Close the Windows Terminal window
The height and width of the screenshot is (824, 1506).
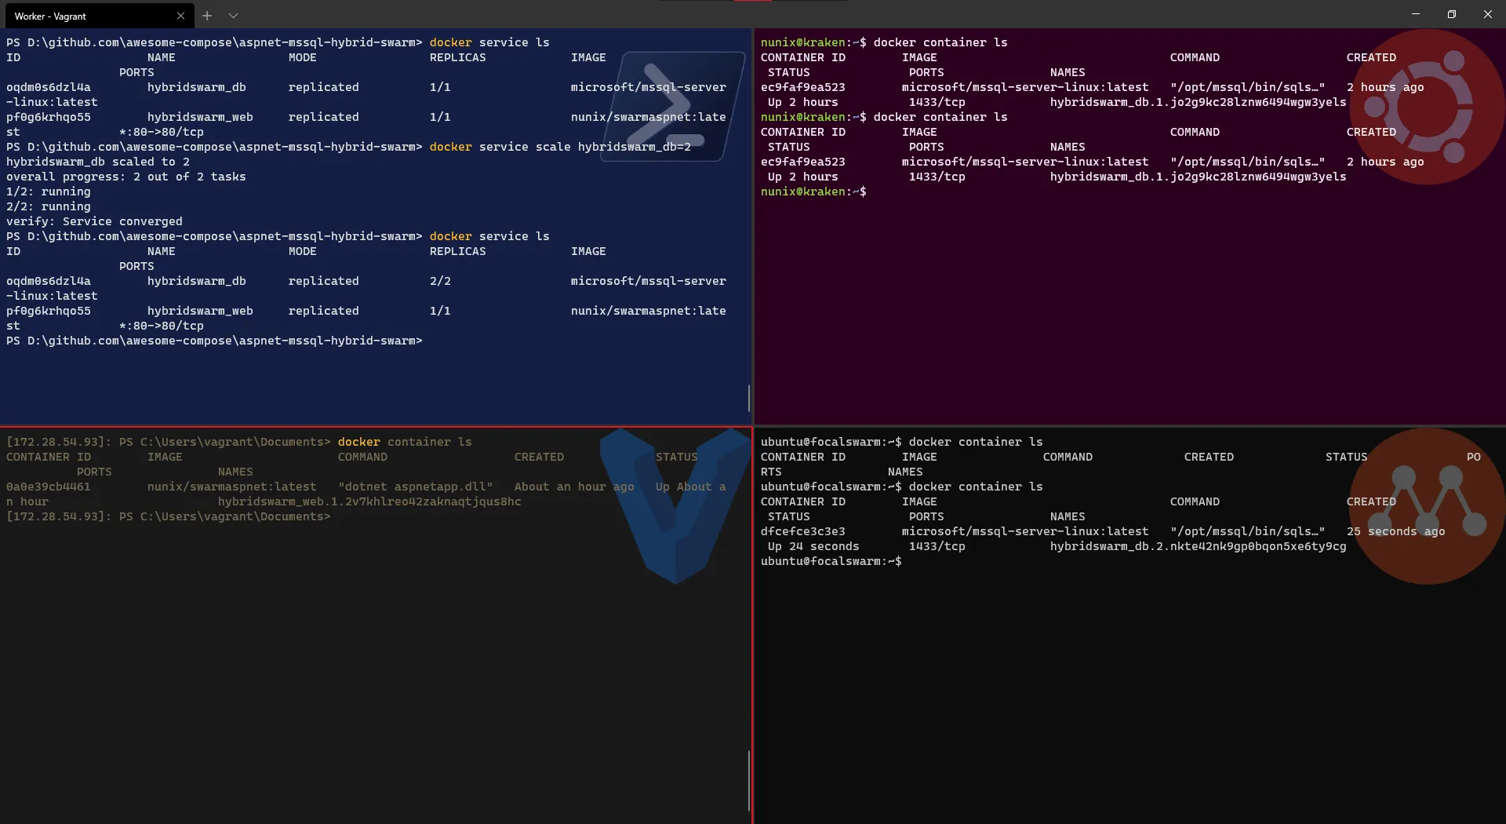[x=1487, y=14]
